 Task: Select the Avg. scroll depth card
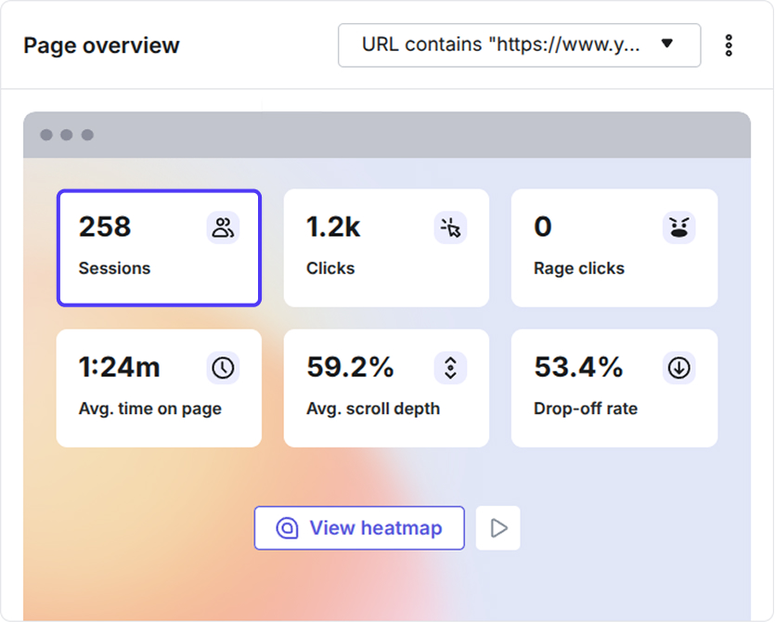pyautogui.click(x=386, y=388)
